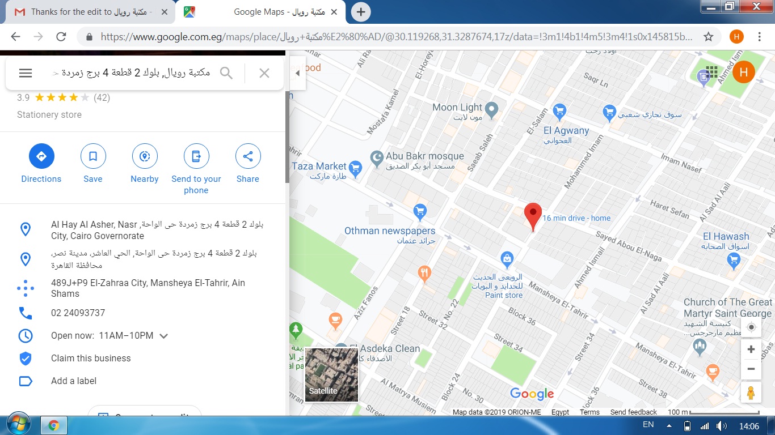Image resolution: width=775 pixels, height=435 pixels.
Task: Click the Egypt link in footer
Action: (x=560, y=412)
